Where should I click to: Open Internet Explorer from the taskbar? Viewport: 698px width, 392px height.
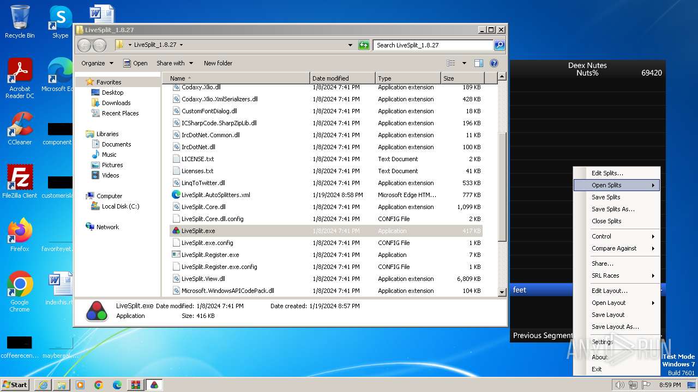[43, 385]
